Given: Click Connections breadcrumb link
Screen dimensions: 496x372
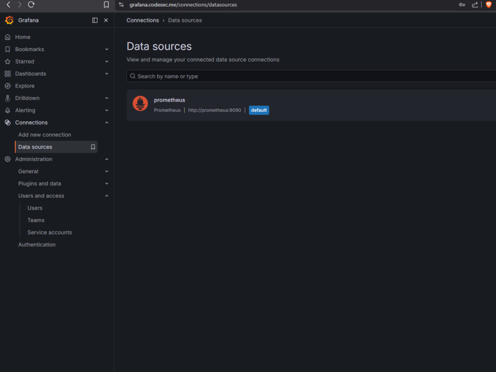Looking at the screenshot, I should point(143,20).
